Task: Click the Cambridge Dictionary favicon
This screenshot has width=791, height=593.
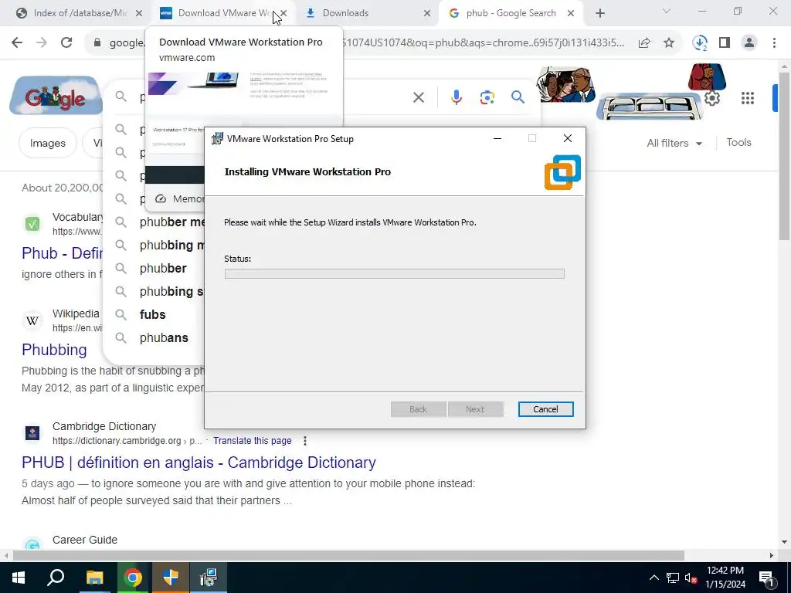Action: pos(32,433)
